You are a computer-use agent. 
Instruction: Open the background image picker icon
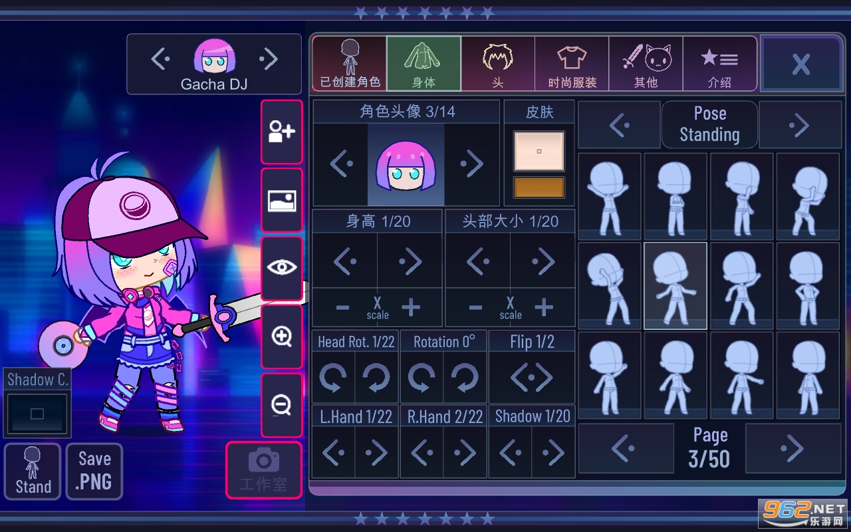281,200
